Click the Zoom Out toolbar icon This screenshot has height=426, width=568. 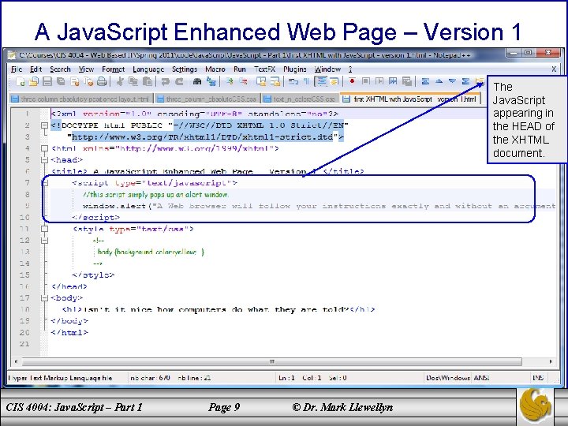244,81
